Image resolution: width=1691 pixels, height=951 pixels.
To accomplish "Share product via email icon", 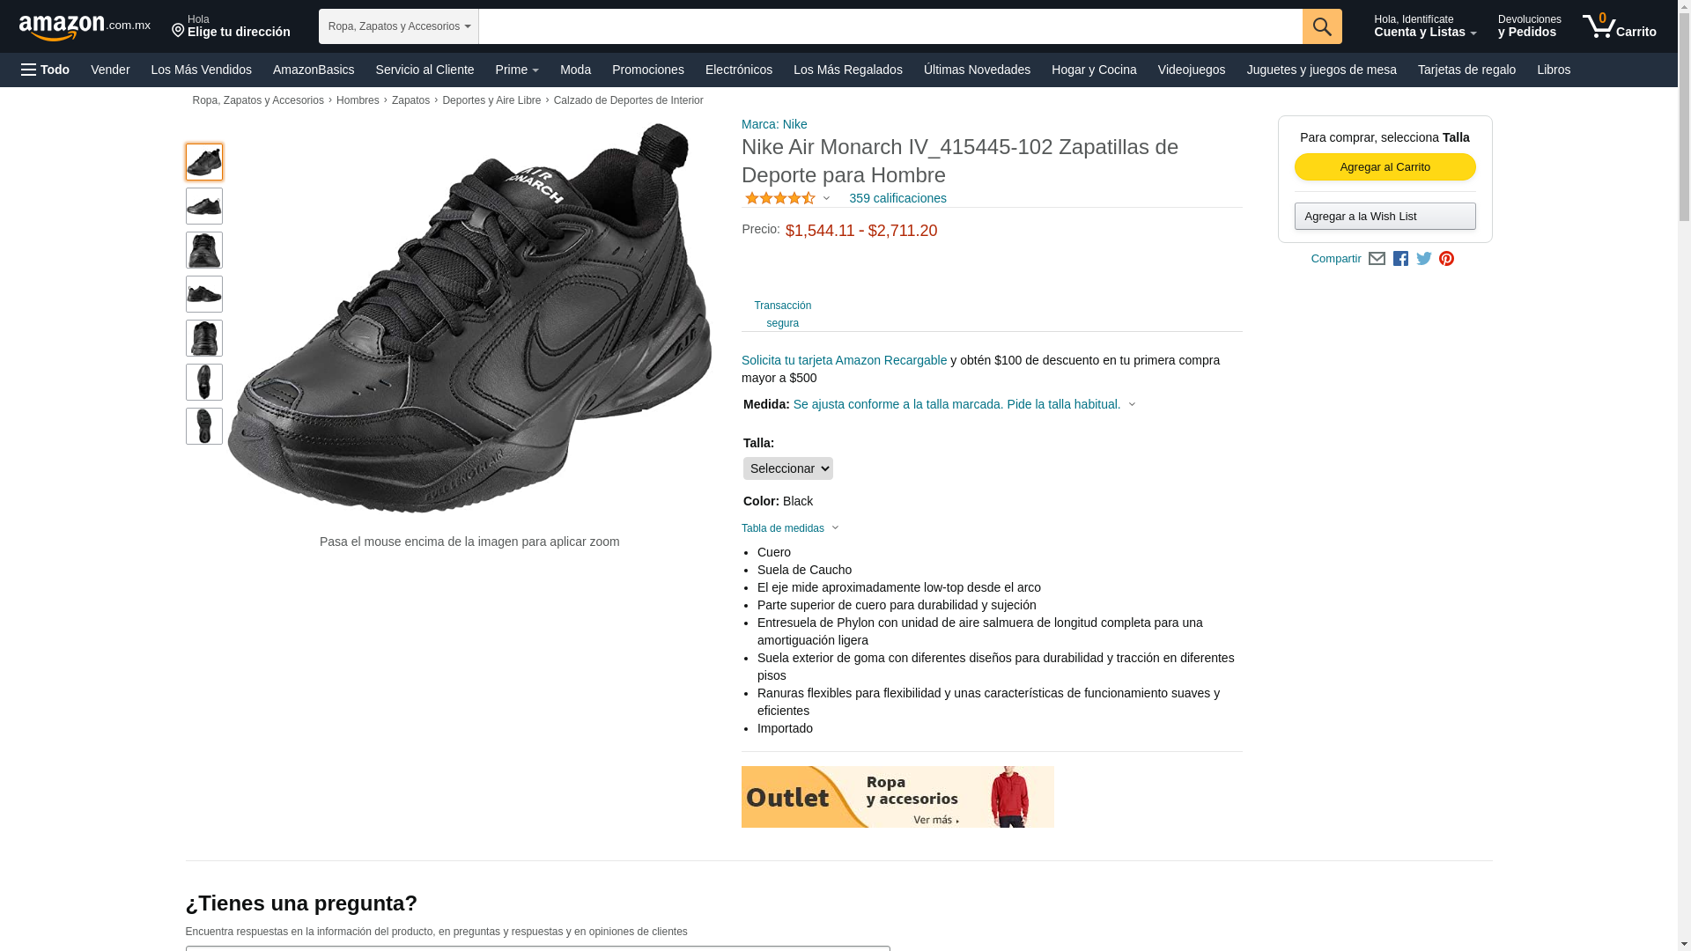I will (1377, 259).
